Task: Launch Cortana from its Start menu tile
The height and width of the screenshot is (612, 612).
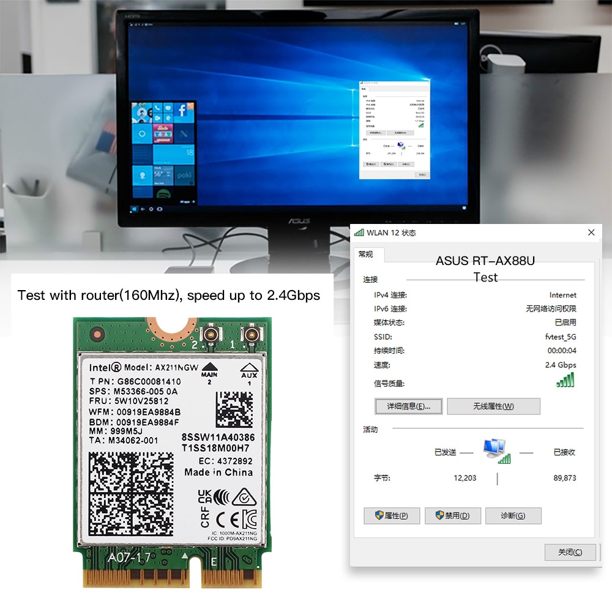Action: point(141,133)
